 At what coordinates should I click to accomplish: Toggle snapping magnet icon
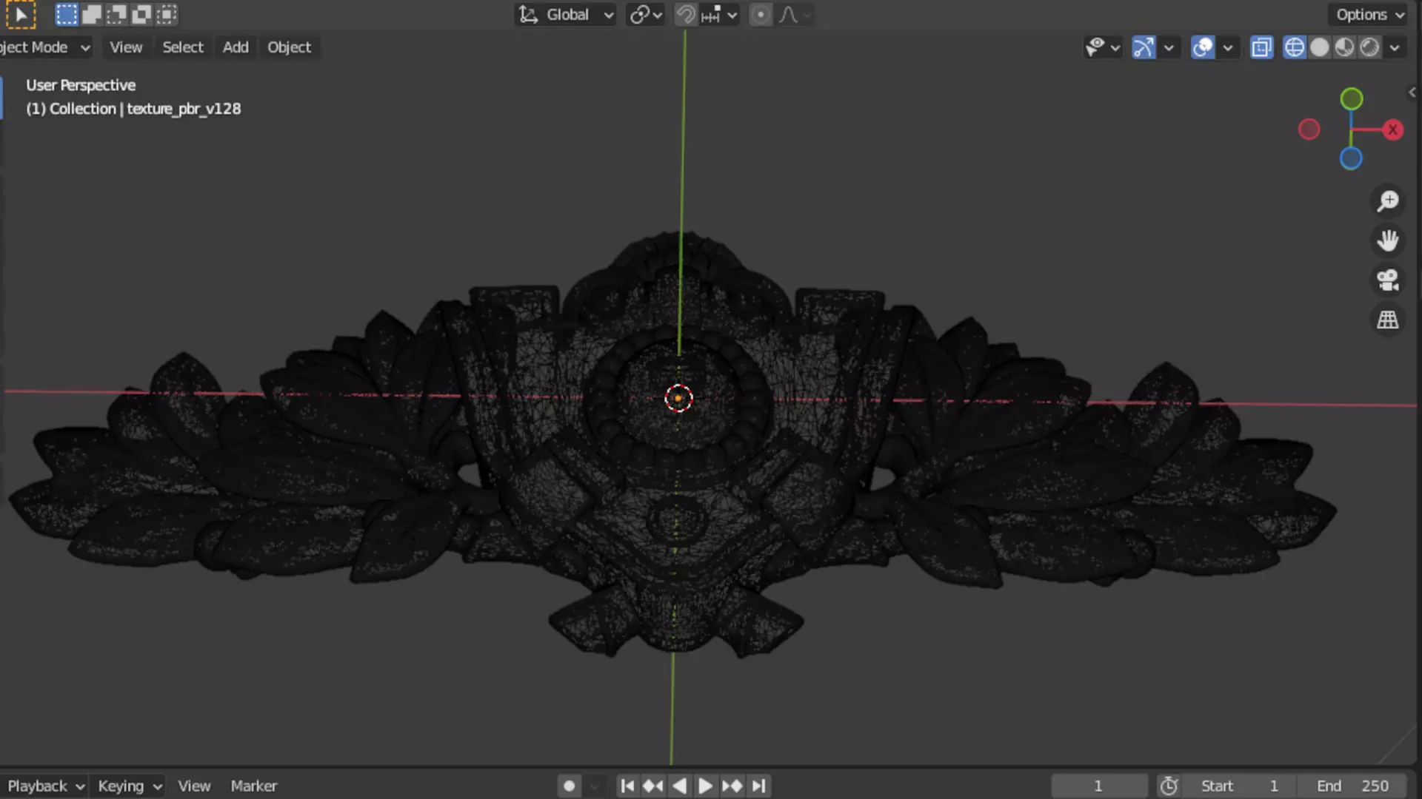coord(686,15)
